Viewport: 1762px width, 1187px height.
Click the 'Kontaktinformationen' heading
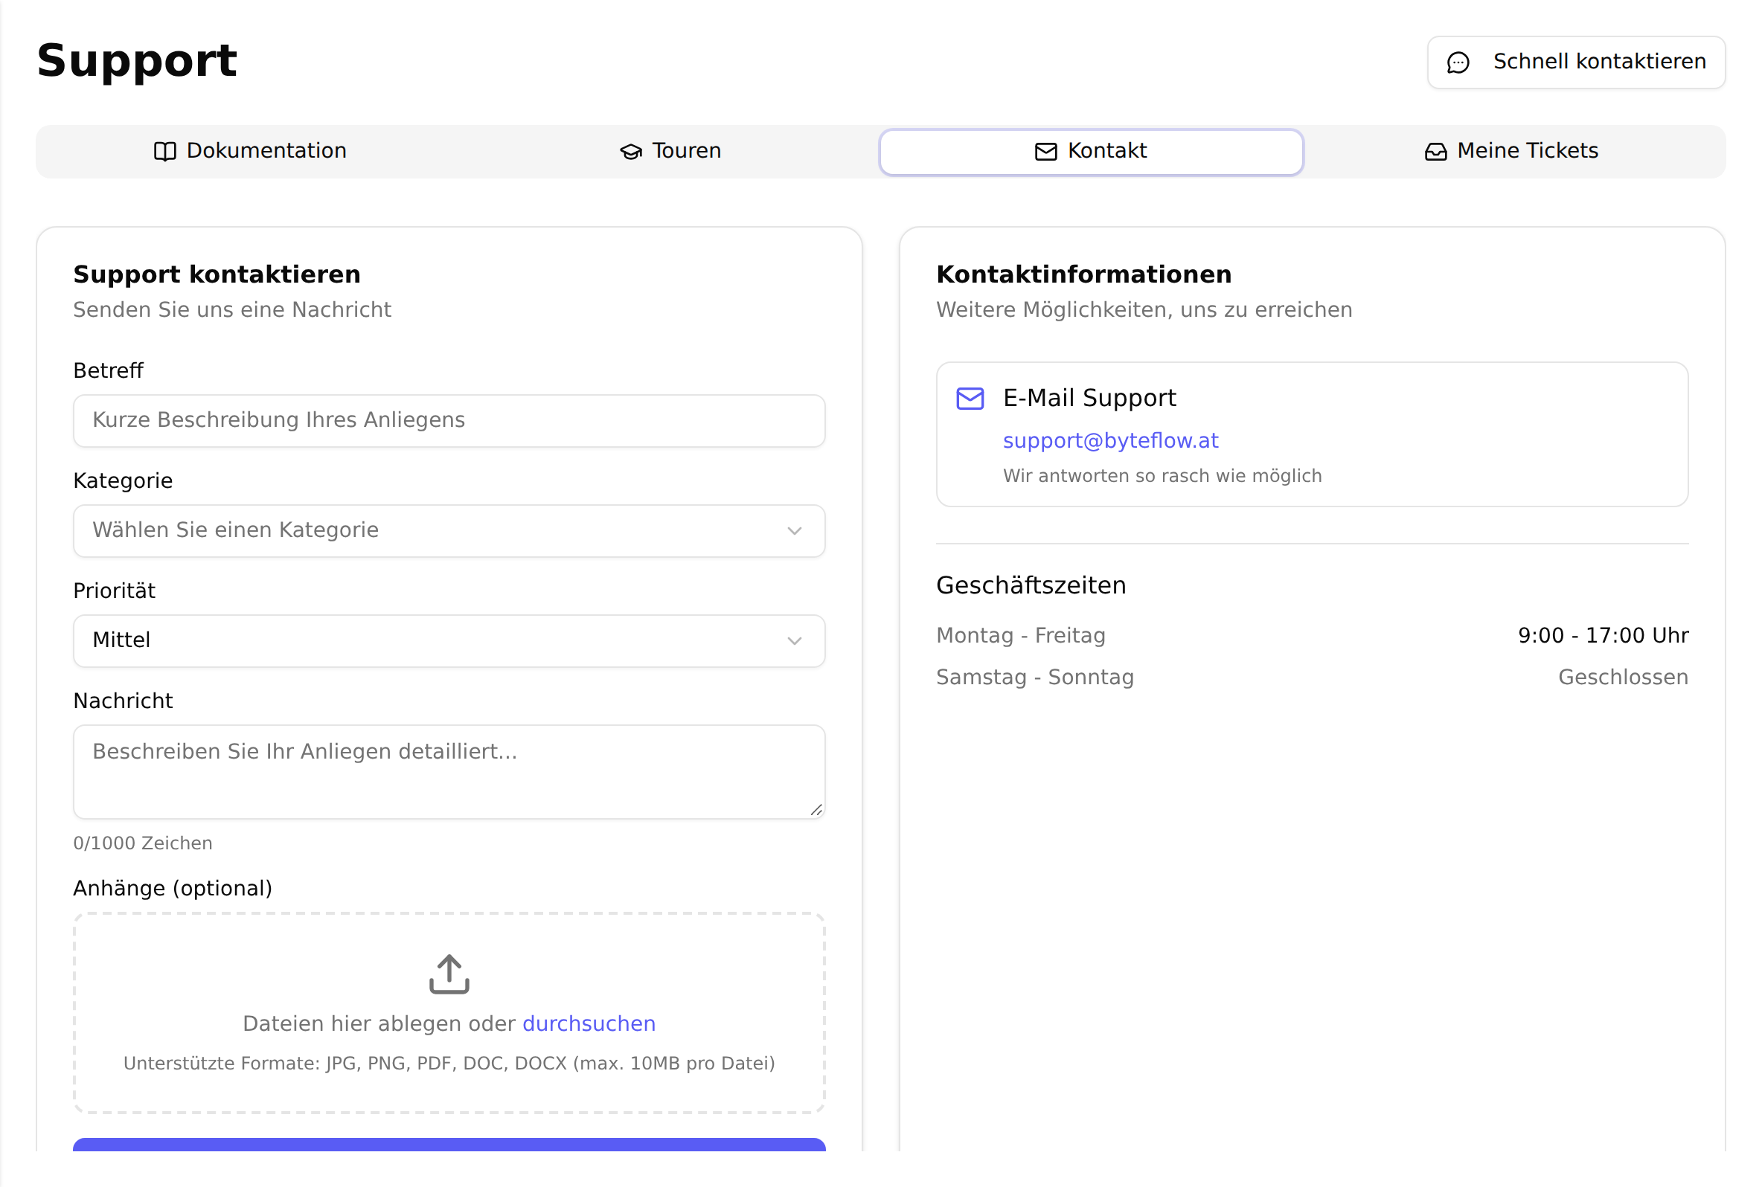click(x=1083, y=274)
